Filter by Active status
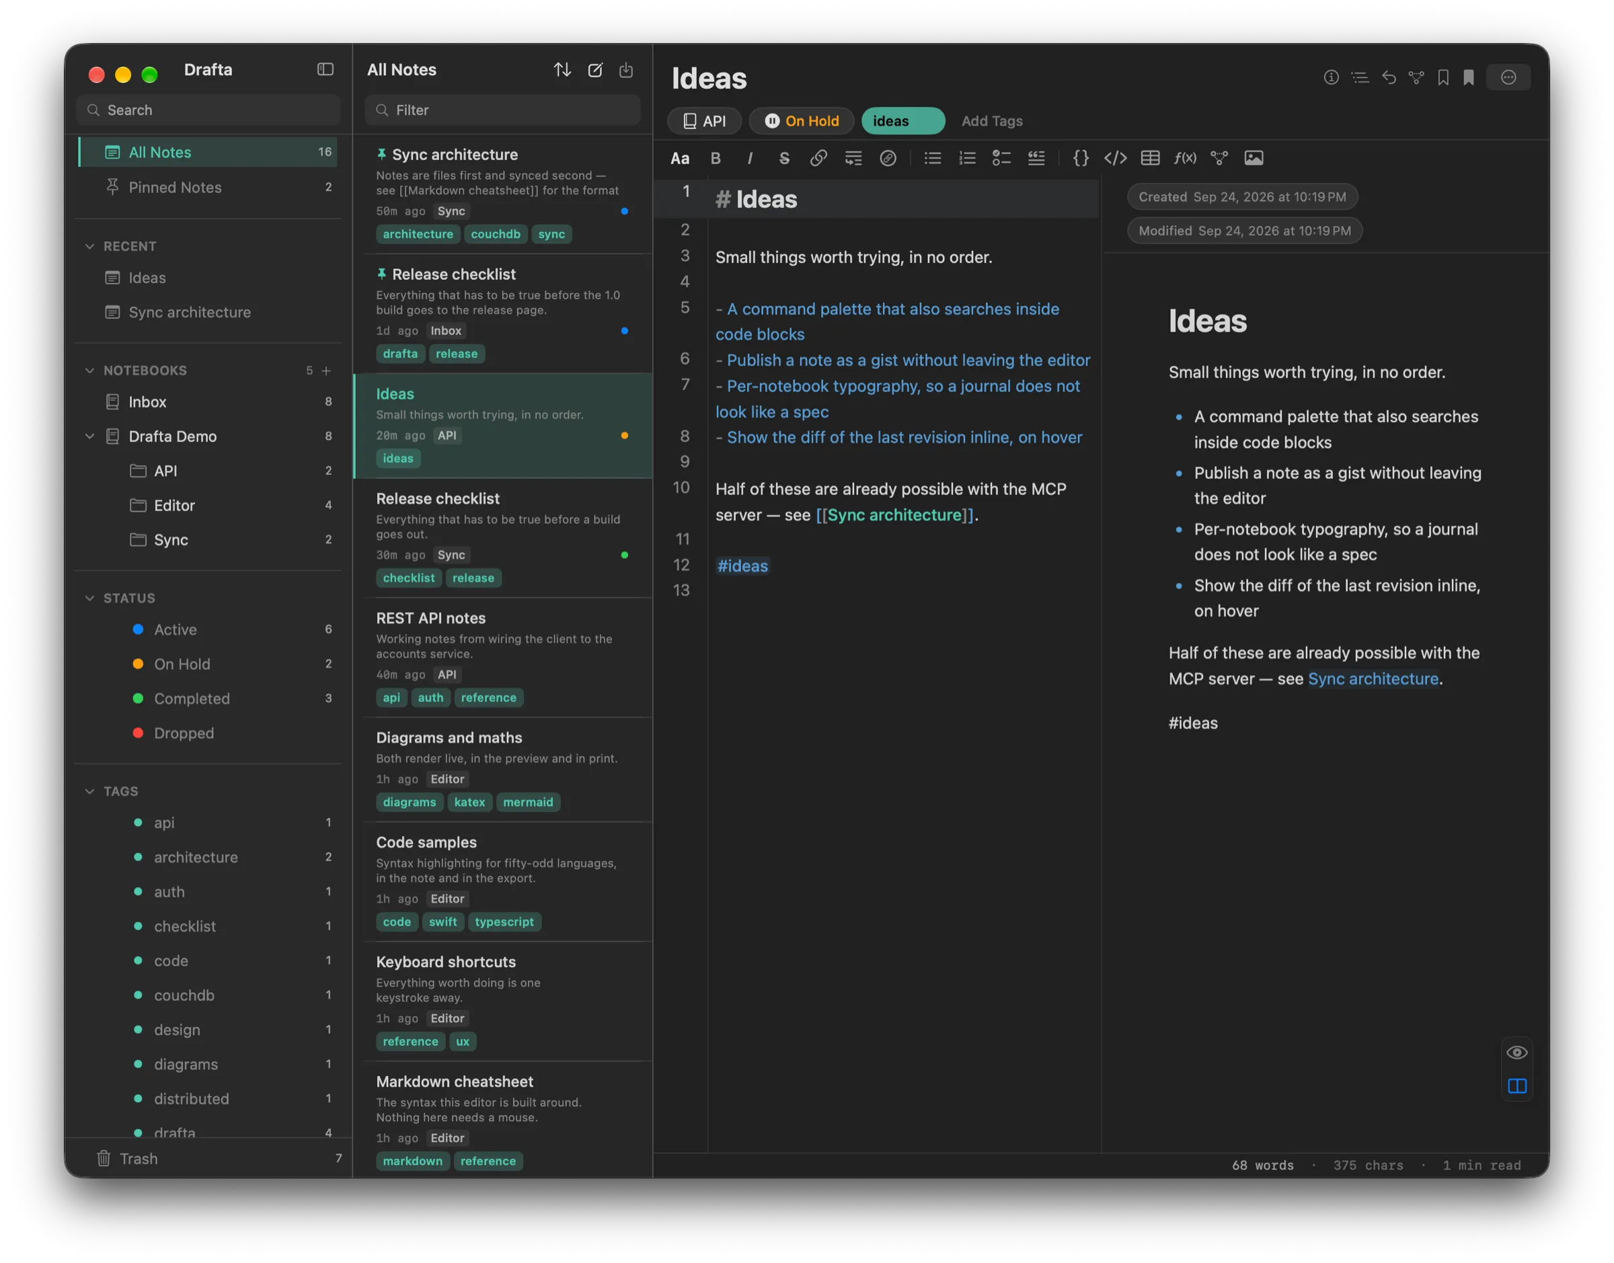1614x1263 pixels. click(208, 629)
